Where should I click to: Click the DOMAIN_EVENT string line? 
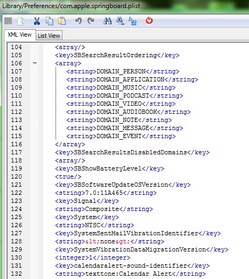pyautogui.click(x=121, y=136)
